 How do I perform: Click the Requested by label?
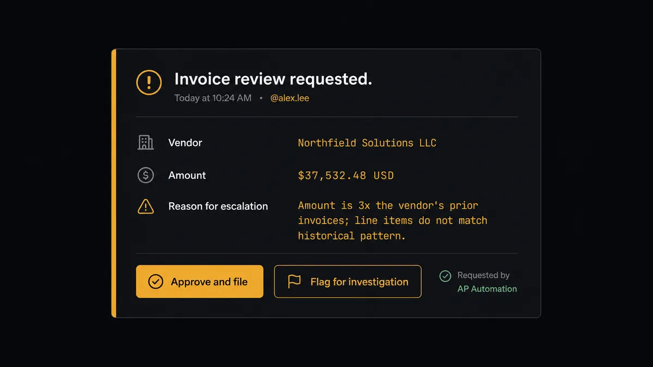tap(483, 275)
